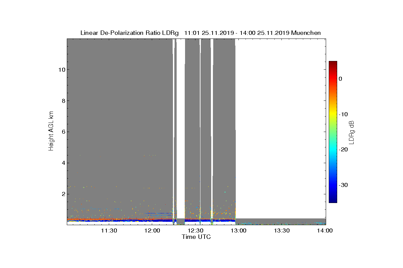This screenshot has width=403, height=268.
Task: Click the colorbar value 0
Action: [340, 79]
